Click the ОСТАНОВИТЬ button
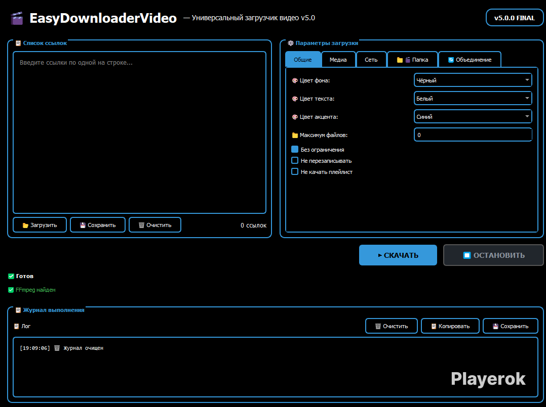 [x=493, y=255]
